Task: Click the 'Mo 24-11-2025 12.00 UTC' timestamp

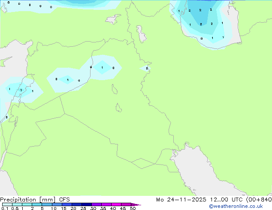Action: pos(199,200)
